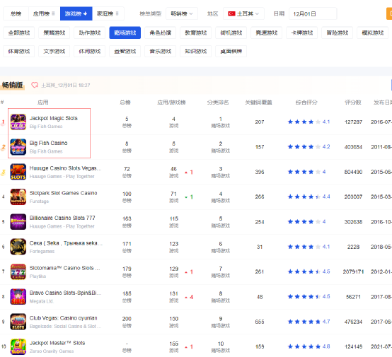
Task: Select the 音乐游戏 category
Action: click(x=160, y=51)
